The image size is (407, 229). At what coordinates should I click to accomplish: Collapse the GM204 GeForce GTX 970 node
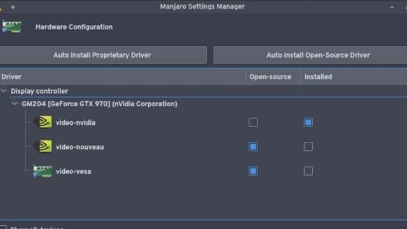pos(15,104)
